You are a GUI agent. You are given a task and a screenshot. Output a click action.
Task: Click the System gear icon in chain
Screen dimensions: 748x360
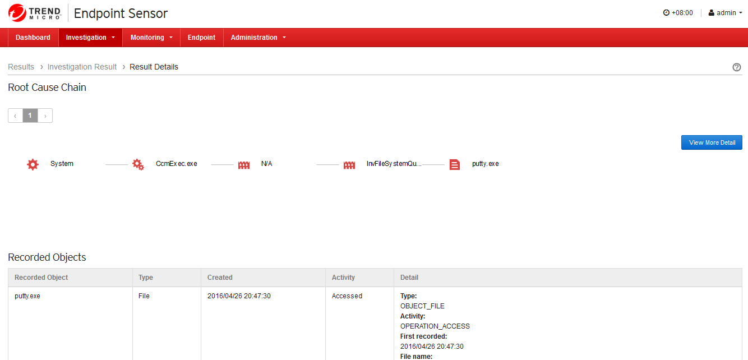click(33, 164)
